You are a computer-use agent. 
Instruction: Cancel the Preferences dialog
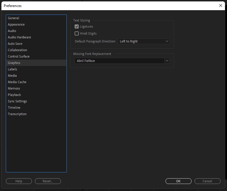point(208,181)
